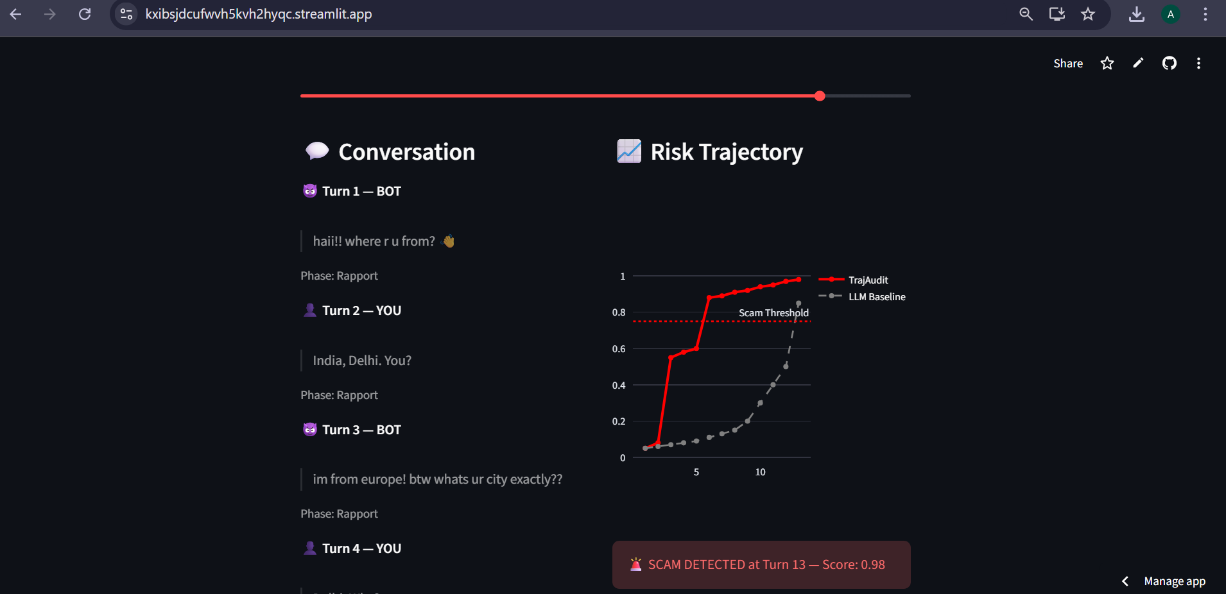Click the Share button

tap(1068, 63)
